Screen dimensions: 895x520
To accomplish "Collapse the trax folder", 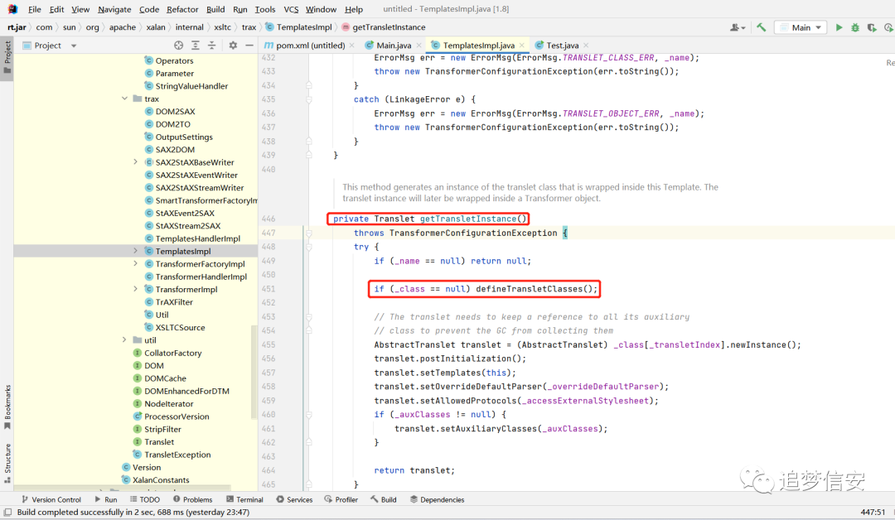I will pyautogui.click(x=124, y=99).
